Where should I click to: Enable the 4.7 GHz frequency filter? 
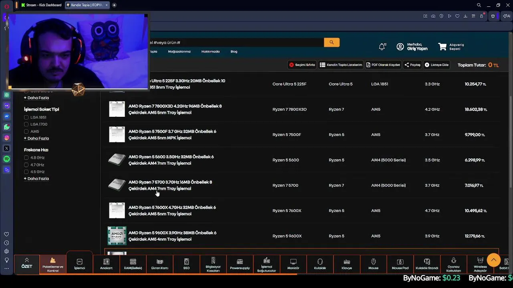[x=26, y=165]
